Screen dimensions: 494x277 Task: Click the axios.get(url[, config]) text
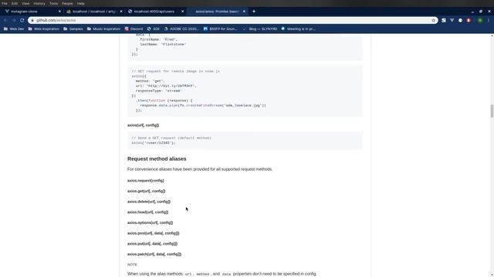[146, 191]
